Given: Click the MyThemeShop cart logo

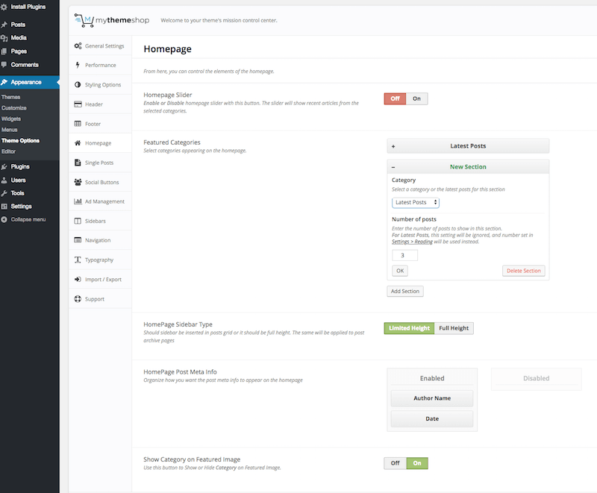Looking at the screenshot, I should click(x=84, y=21).
